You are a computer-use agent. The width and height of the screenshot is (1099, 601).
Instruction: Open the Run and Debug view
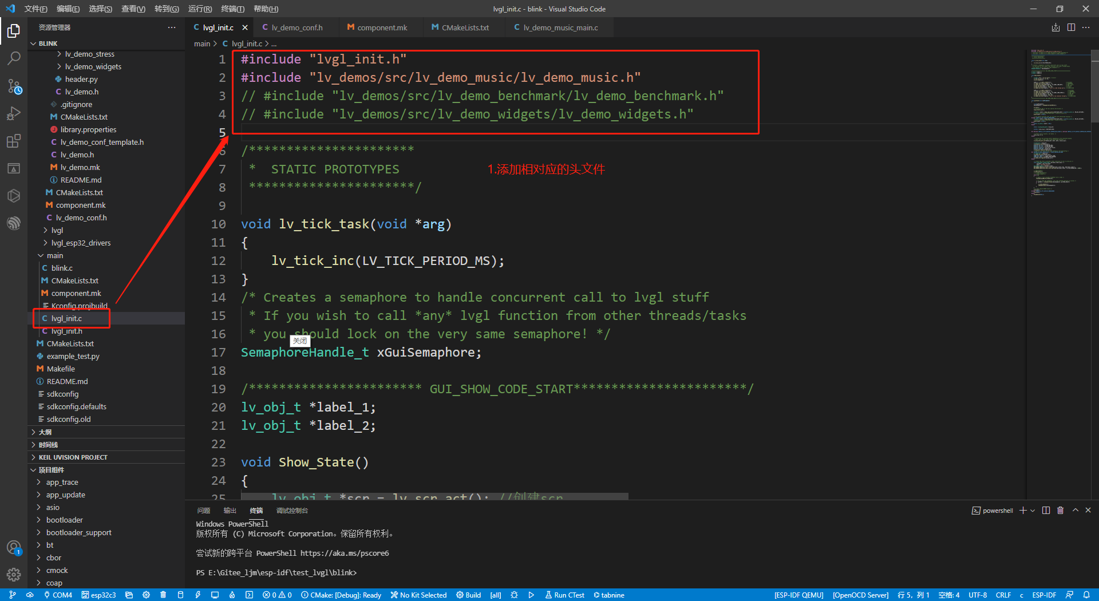click(x=14, y=113)
